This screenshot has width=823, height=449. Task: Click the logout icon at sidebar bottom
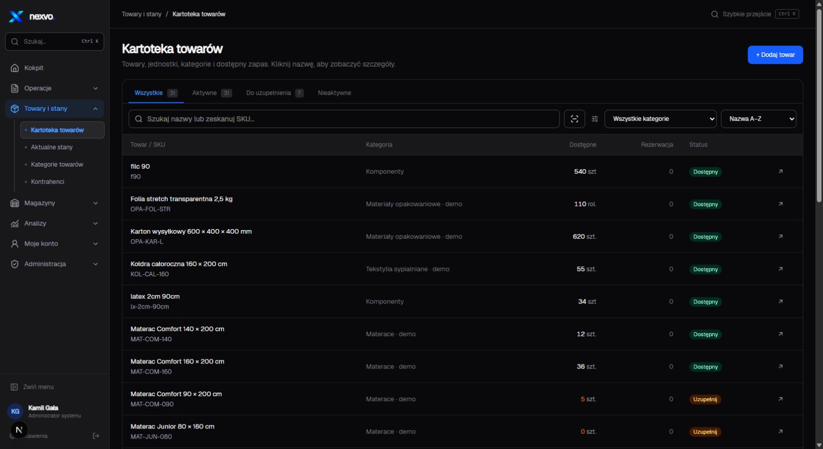(x=96, y=436)
